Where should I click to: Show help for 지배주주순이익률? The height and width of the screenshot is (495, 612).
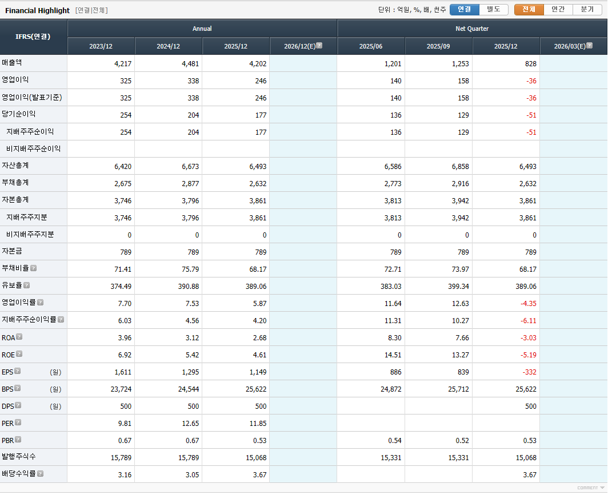click(x=61, y=320)
